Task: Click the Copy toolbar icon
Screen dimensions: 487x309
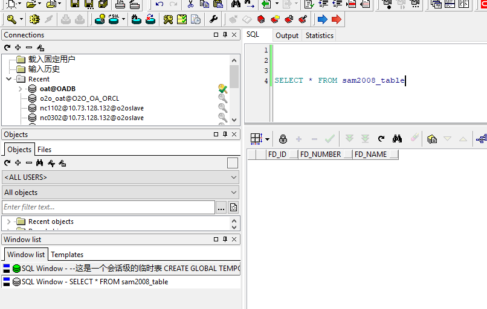Action: pyautogui.click(x=204, y=4)
